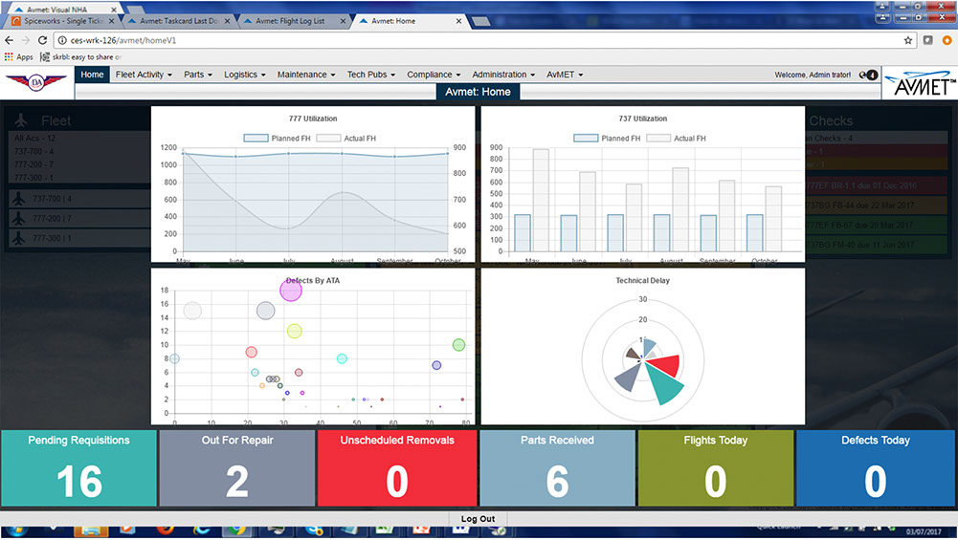Expand the Fleet Activity dropdown menu
The height and width of the screenshot is (540, 958).
coord(144,75)
